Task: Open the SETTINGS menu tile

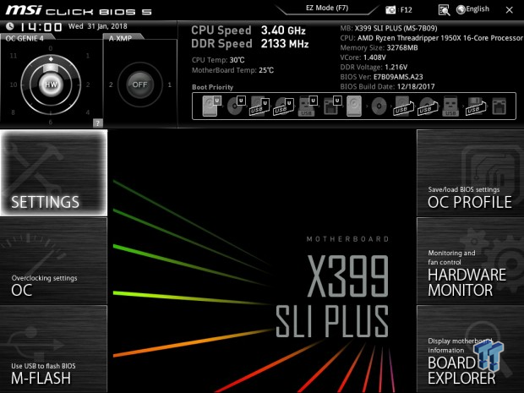Action: point(54,172)
